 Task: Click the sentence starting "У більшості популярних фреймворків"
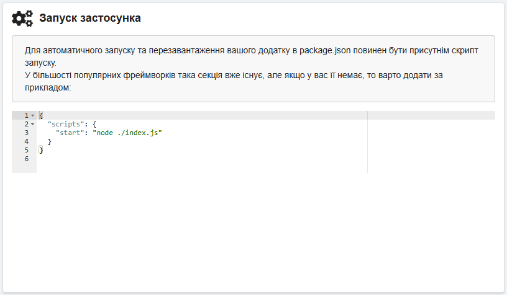click(236, 75)
